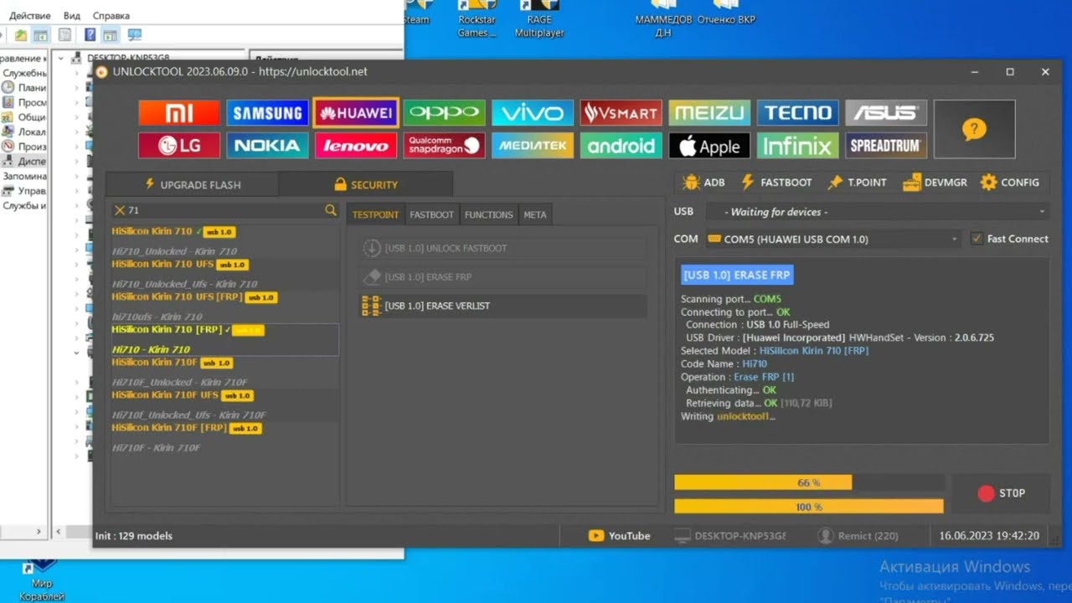Select the "Hi710F_Unlocked - Kirin 710F" model entry
The height and width of the screenshot is (603, 1072).
coord(179,382)
